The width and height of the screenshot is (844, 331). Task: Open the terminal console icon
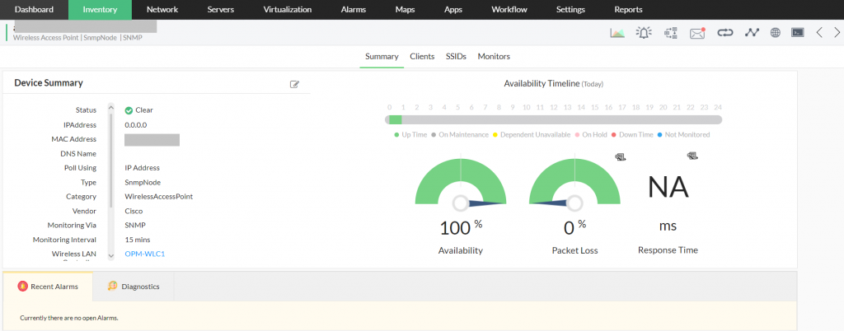tap(797, 33)
